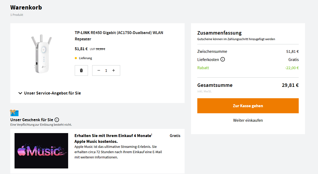Click the Warenkorb page heading
This screenshot has height=174, width=318.
click(26, 7)
